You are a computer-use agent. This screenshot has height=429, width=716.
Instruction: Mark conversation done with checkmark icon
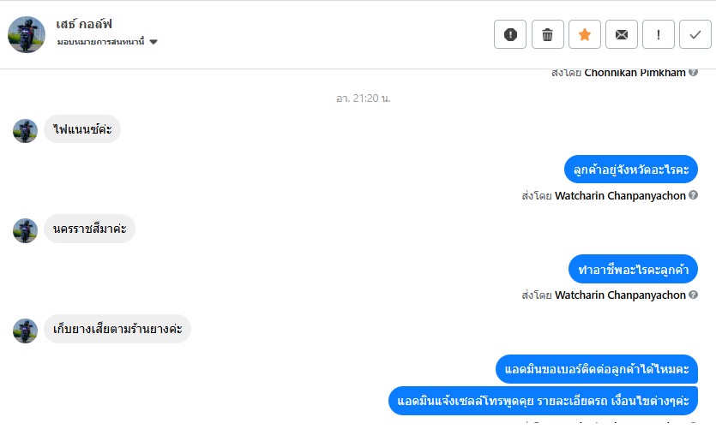(695, 34)
